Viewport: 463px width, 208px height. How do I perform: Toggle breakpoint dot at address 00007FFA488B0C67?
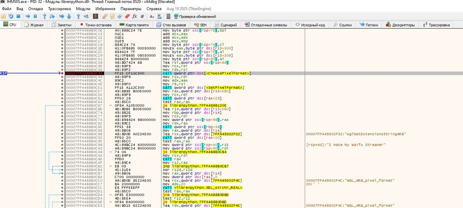[x=62, y=105]
